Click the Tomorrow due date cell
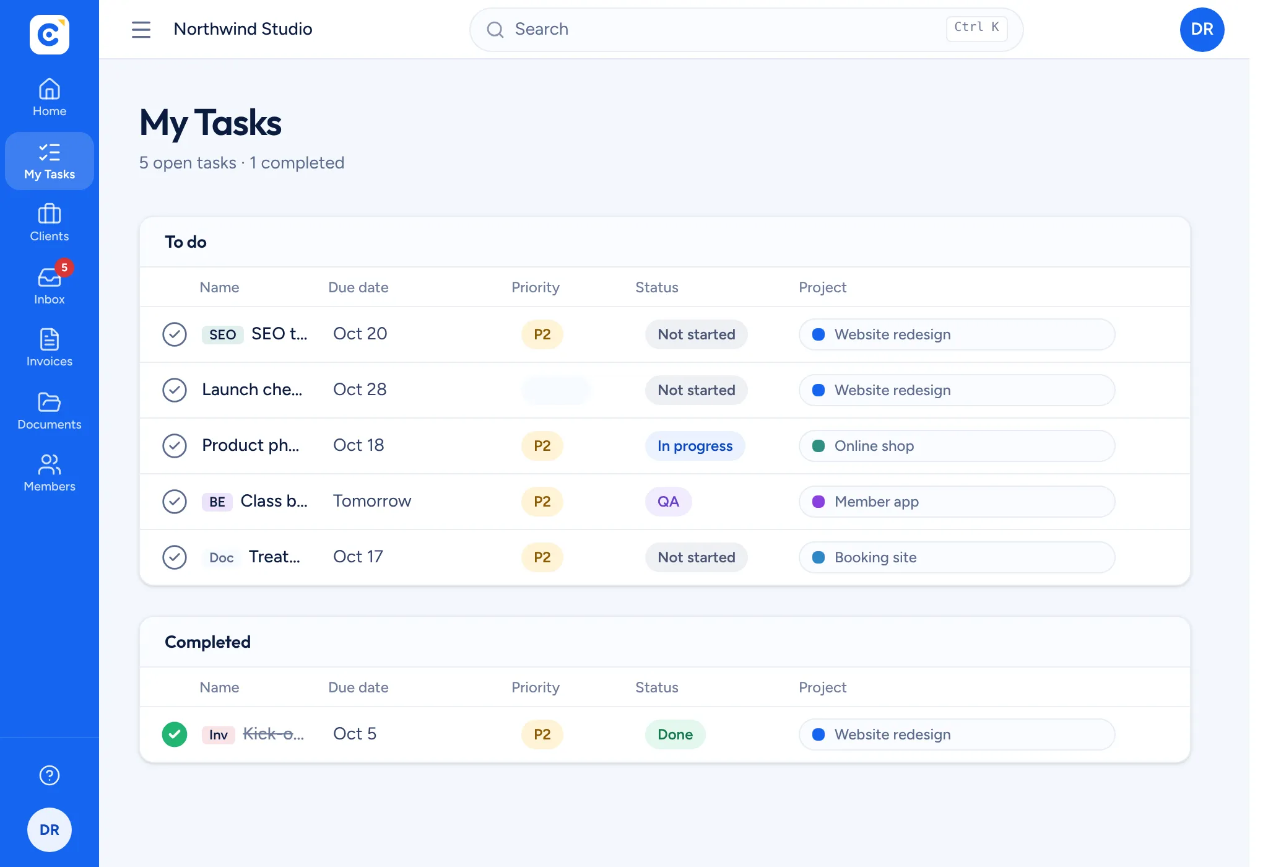 click(x=372, y=501)
